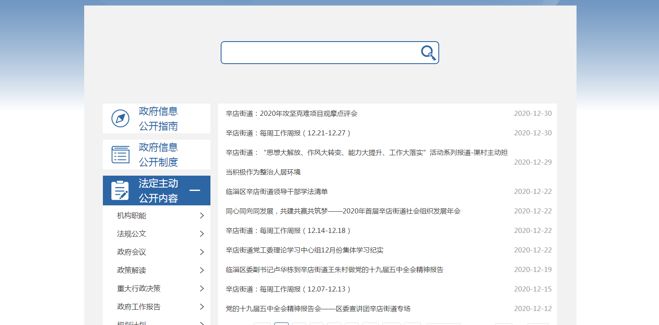Viewport: 659px width, 325px height.
Task: Open 党的十九届五中全会精神报告会 article link
Action: 318,308
